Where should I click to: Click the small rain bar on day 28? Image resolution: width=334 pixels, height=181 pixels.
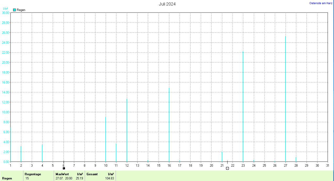coord(296,159)
